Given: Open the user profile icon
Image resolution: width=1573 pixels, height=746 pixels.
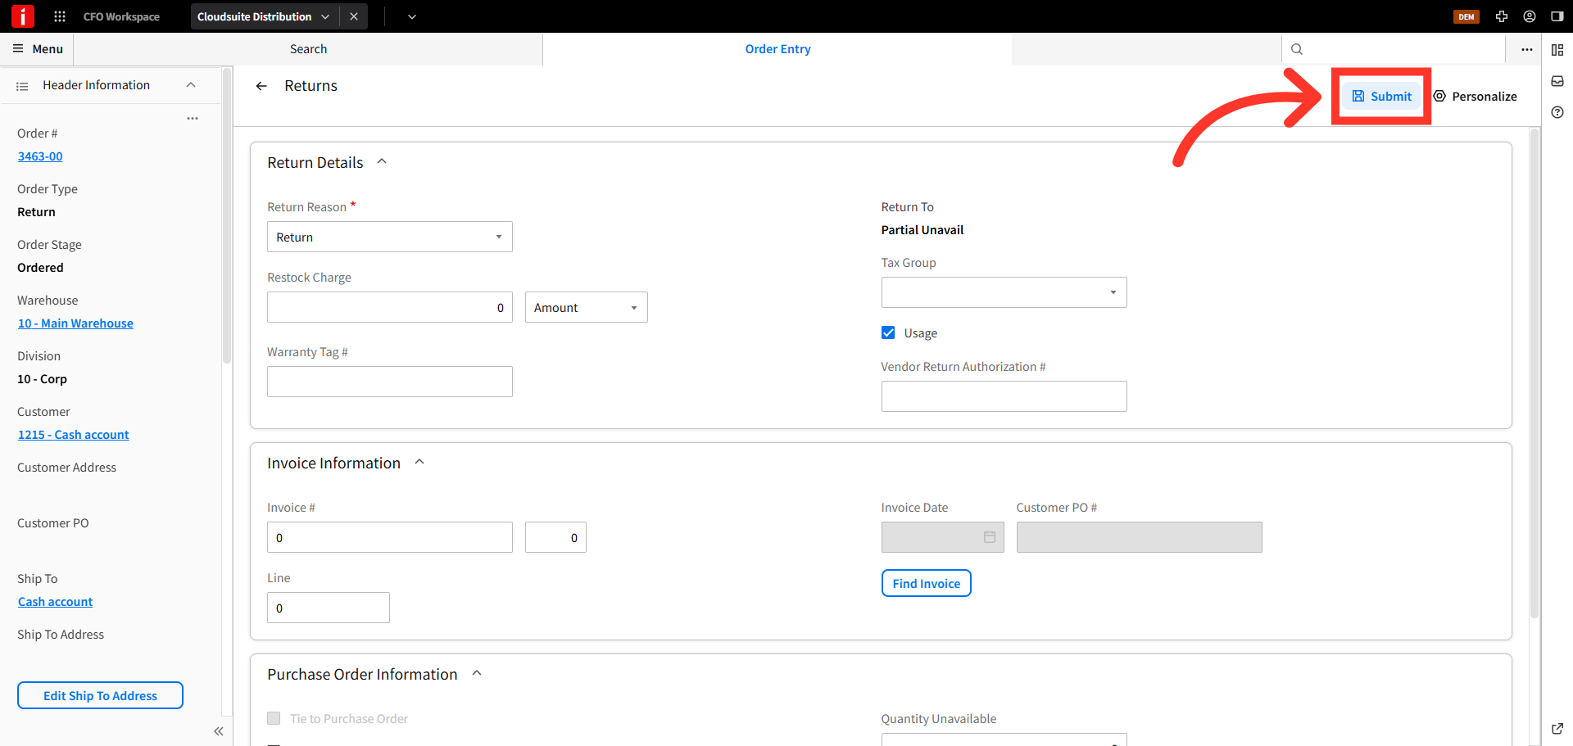Looking at the screenshot, I should point(1530,16).
